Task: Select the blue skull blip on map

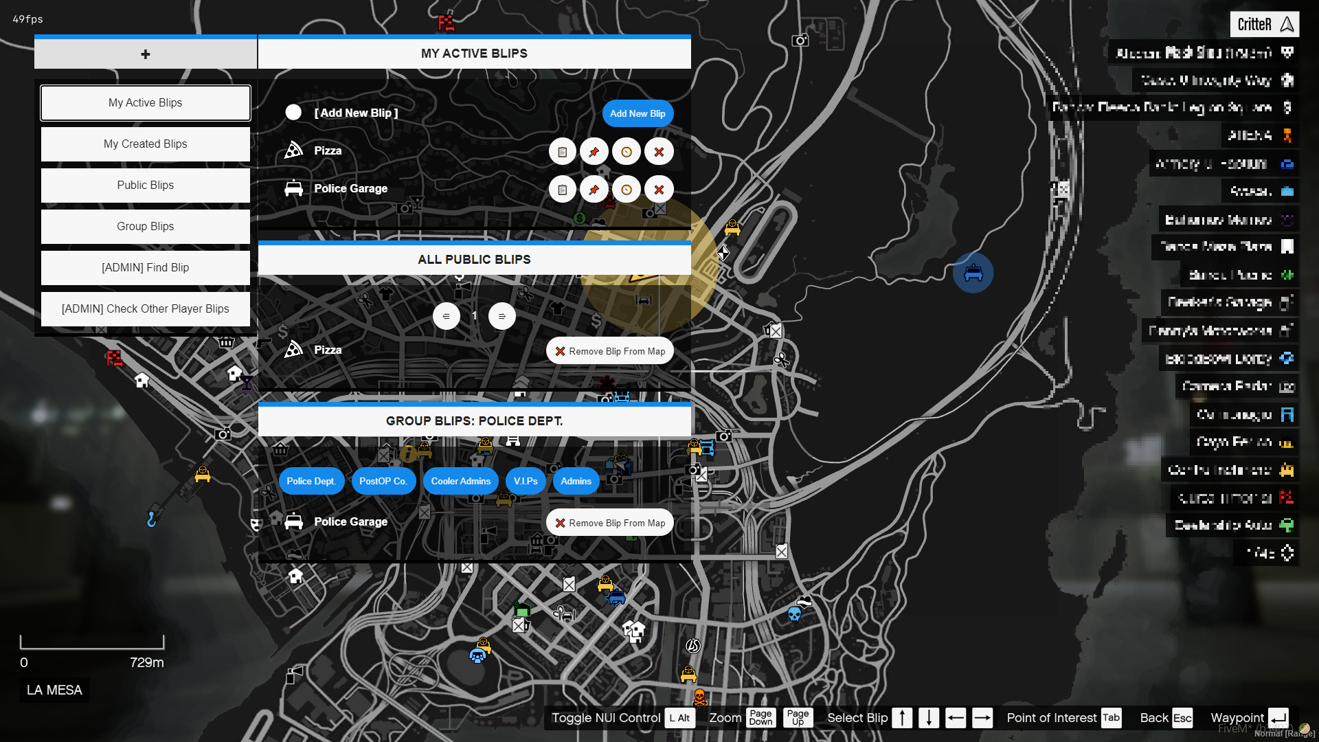Action: point(794,614)
